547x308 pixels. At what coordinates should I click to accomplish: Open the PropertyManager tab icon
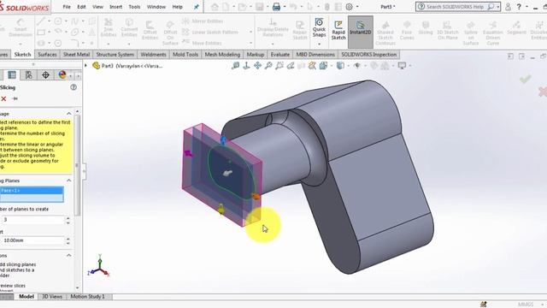coord(12,74)
